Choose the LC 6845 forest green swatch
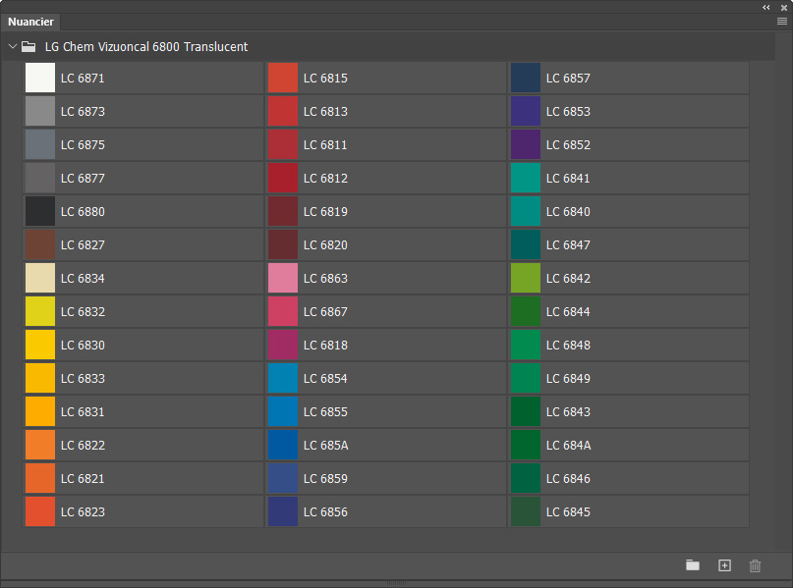793x588 pixels. tap(526, 511)
